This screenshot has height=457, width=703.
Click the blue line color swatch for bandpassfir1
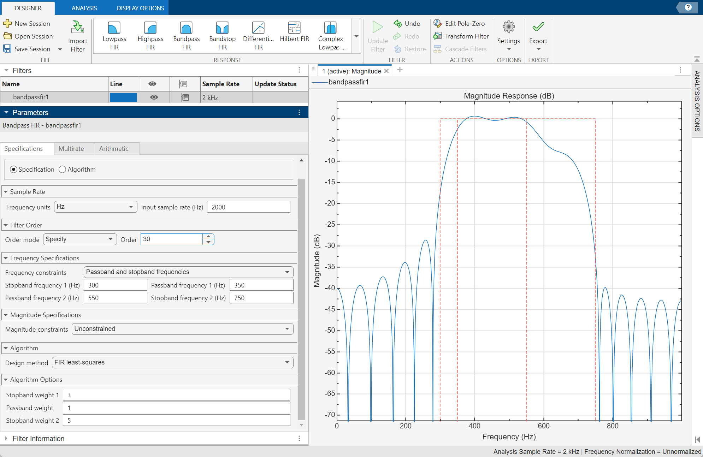pos(123,97)
